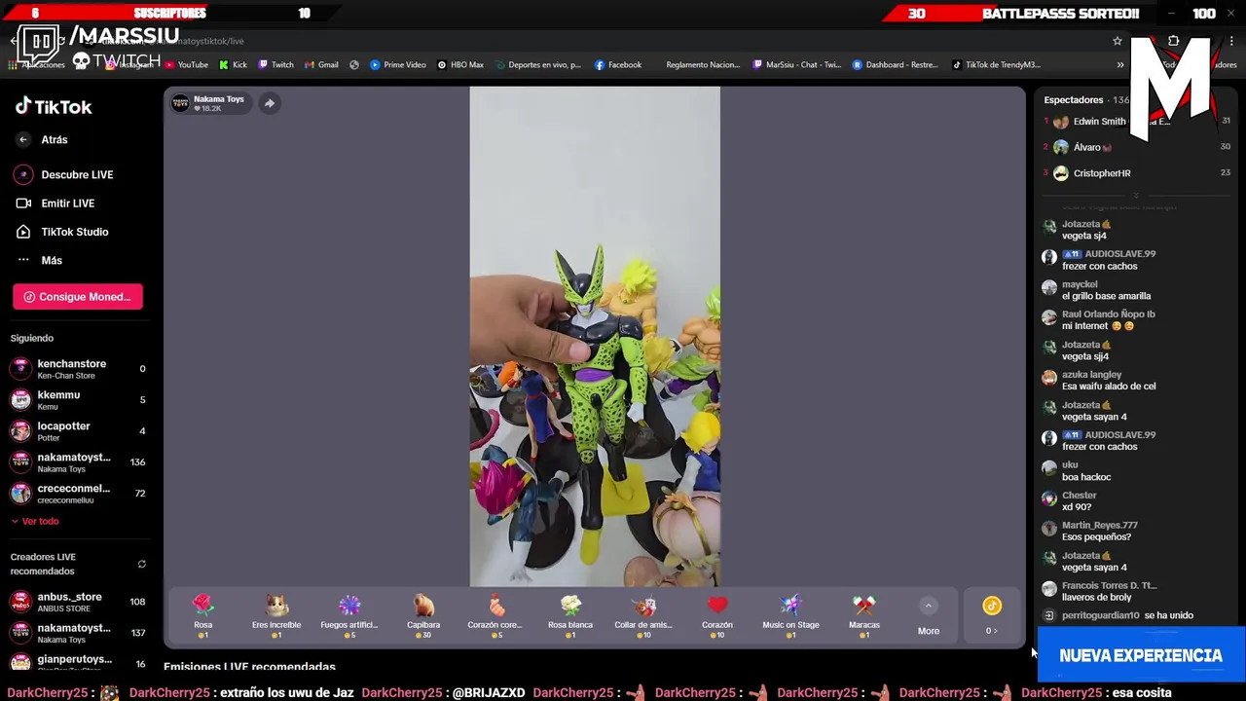Open the kkemmu followed channel

pyautogui.click(x=78, y=400)
